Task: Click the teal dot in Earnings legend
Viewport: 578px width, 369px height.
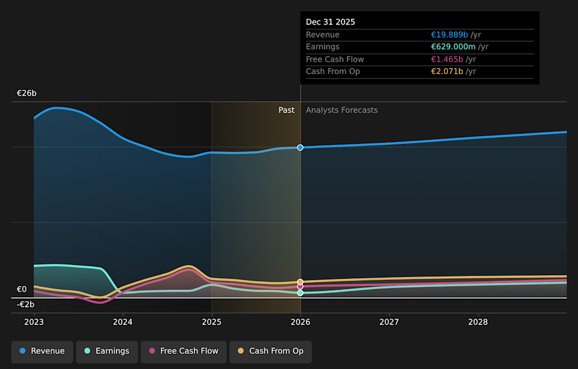Action: [87, 351]
